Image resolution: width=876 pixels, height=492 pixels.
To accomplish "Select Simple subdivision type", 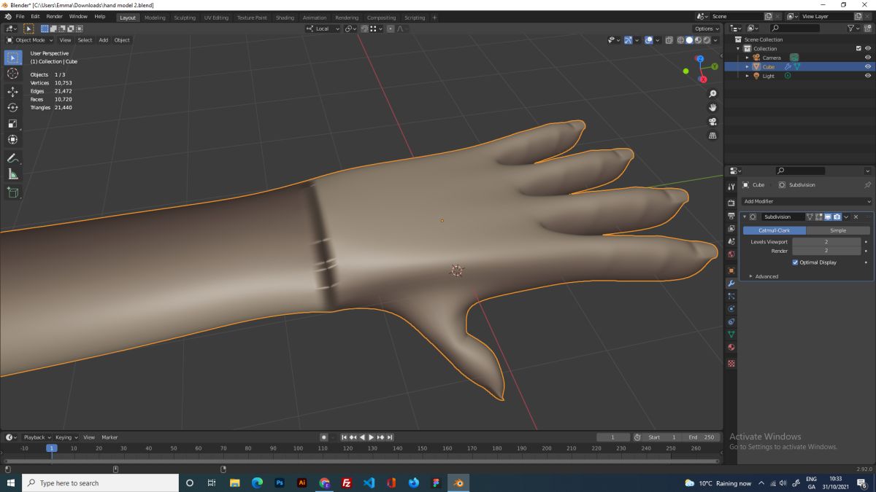I will coord(838,230).
